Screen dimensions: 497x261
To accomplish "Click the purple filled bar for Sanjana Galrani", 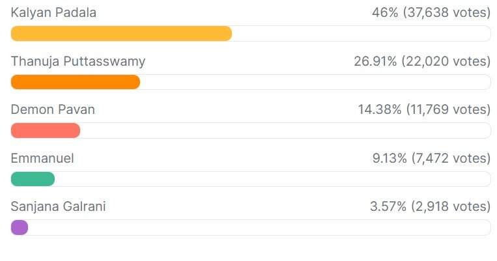I will [20, 227].
